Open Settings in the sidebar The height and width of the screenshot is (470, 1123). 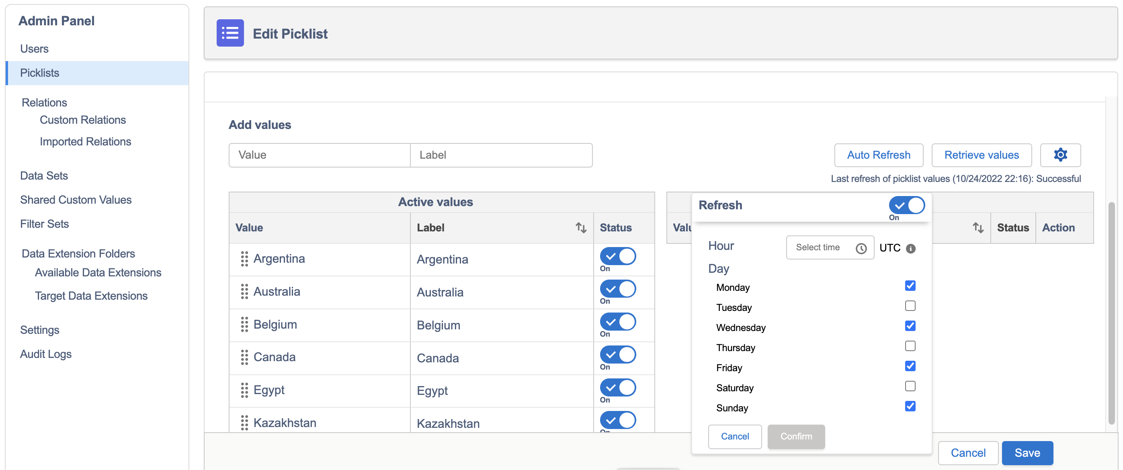tap(39, 330)
